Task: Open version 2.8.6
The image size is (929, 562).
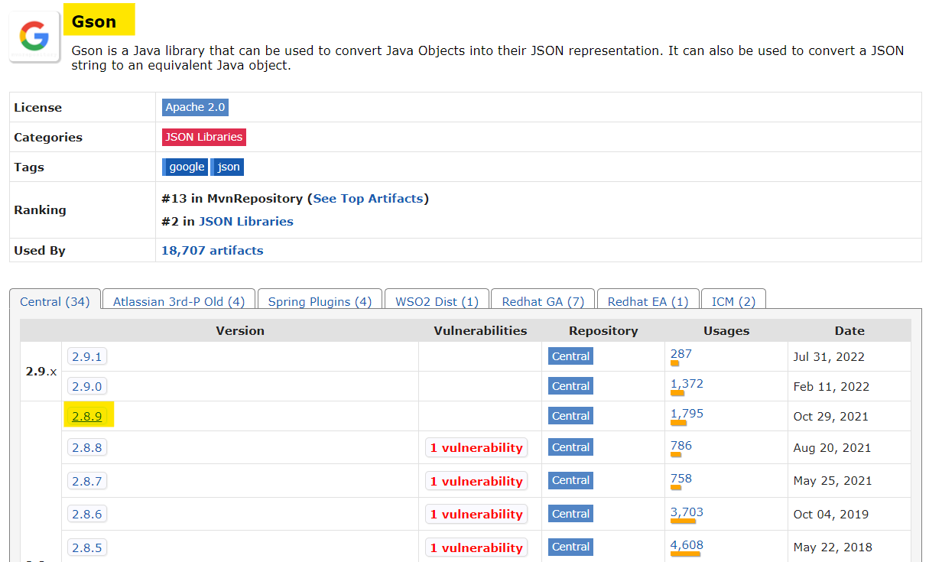Action: pyautogui.click(x=87, y=514)
